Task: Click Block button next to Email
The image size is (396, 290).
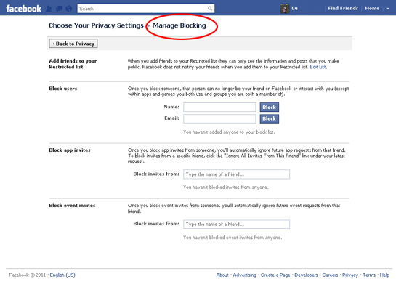Action: tap(270, 118)
